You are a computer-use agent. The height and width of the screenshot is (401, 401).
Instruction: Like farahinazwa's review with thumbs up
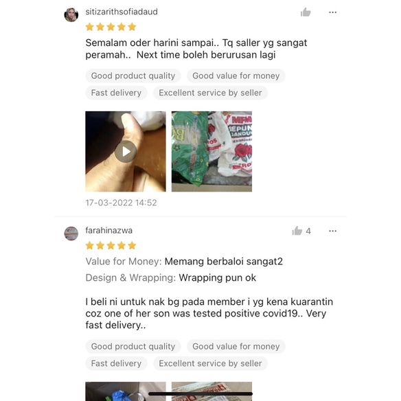click(x=297, y=231)
